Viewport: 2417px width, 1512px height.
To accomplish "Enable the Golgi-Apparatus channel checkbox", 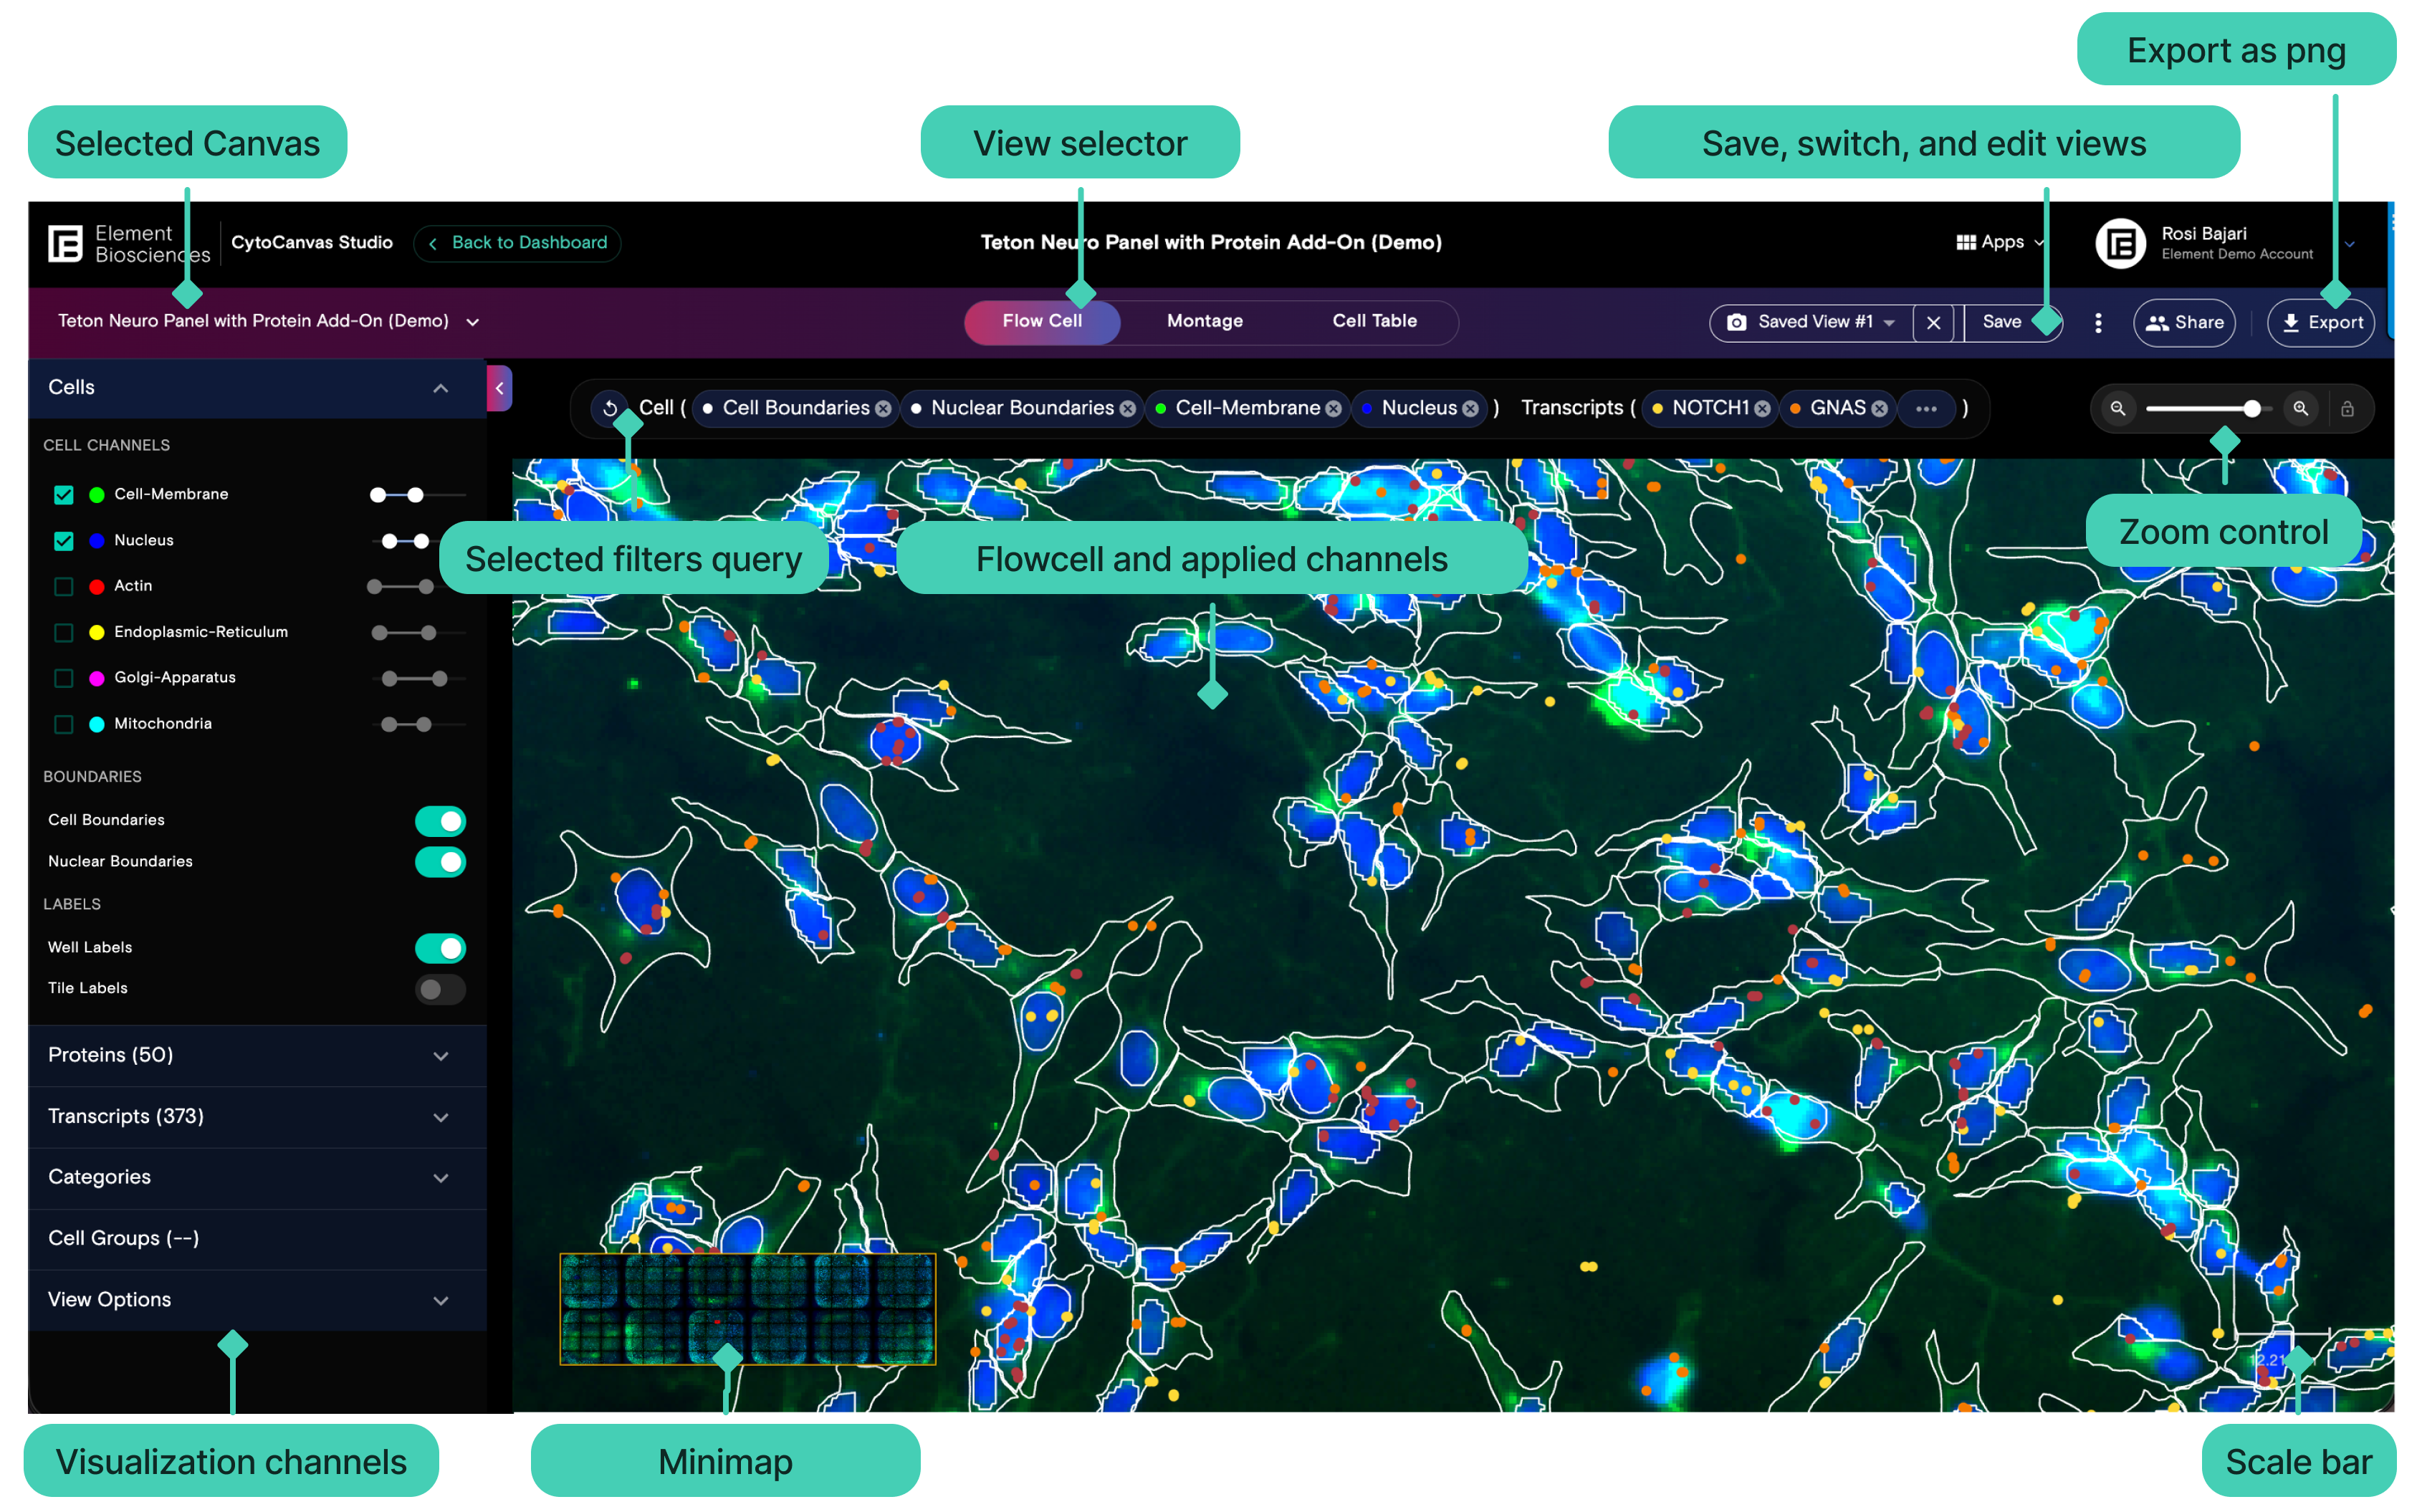I will click(x=64, y=679).
